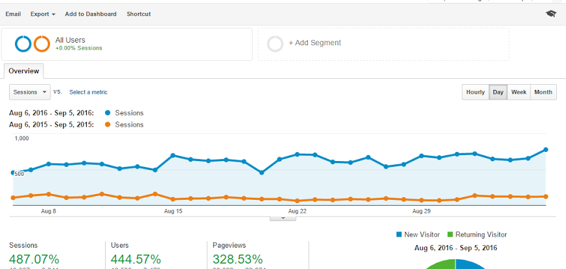This screenshot has width=566, height=269.
Task: Collapse the chart using the bottom arrow handle
Action: tap(283, 218)
